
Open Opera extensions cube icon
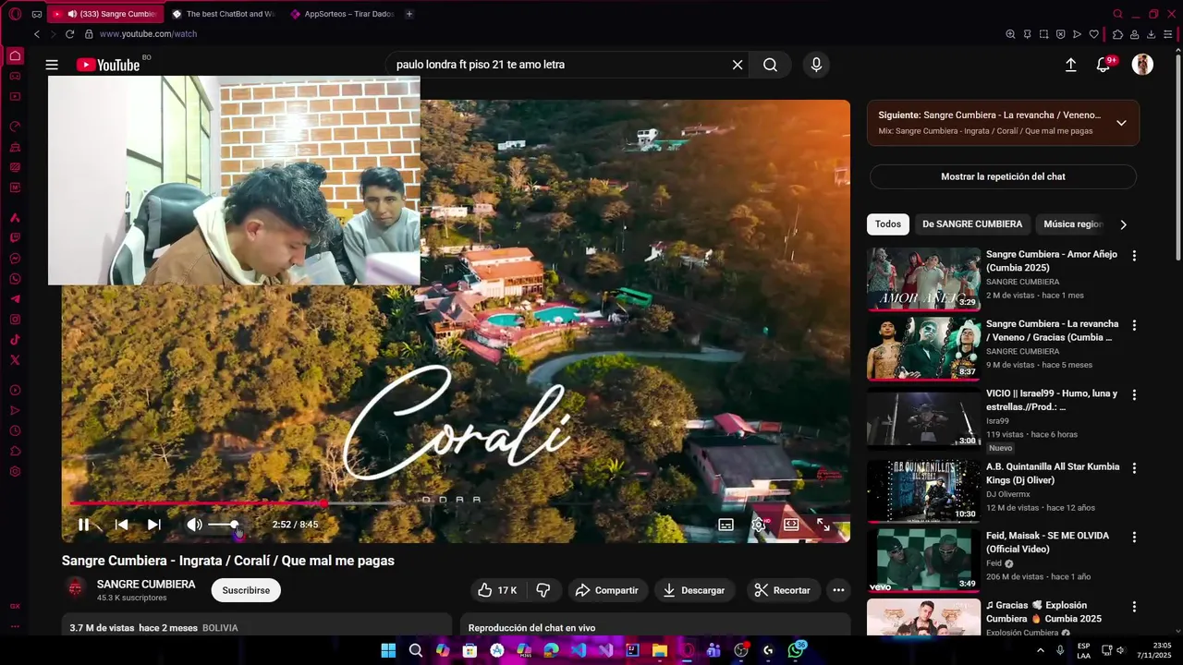[x=1117, y=34]
